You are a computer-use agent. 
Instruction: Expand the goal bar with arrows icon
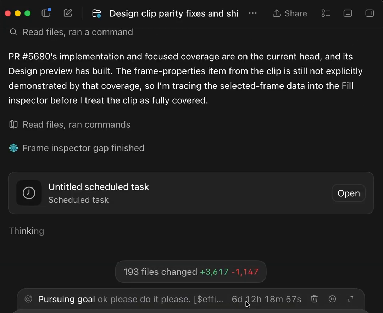pos(350,299)
